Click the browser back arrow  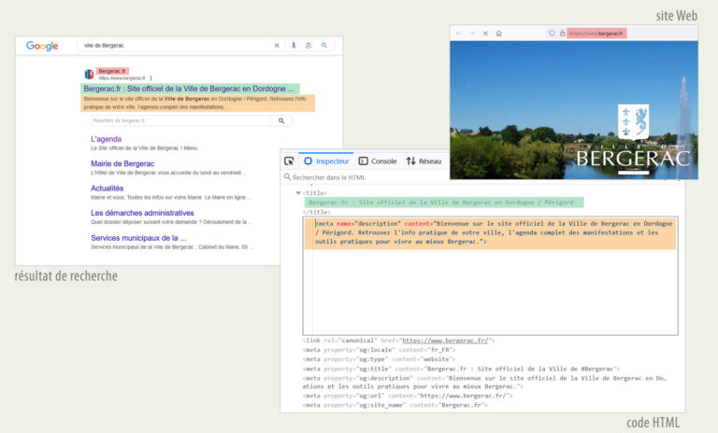pos(459,34)
